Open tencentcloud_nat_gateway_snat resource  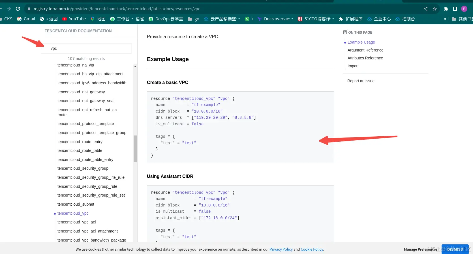(x=86, y=101)
